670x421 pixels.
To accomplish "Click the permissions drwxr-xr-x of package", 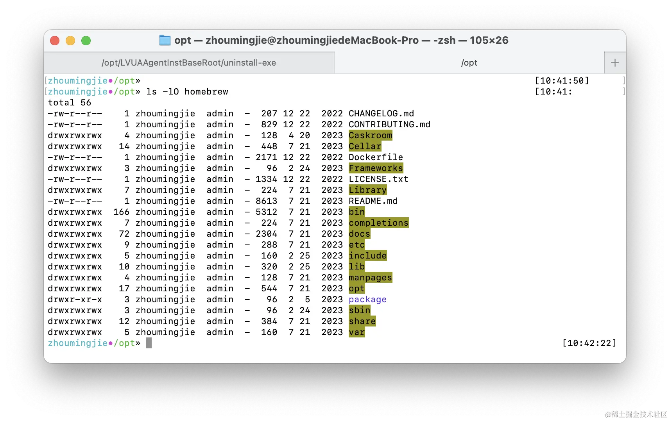I will point(75,300).
